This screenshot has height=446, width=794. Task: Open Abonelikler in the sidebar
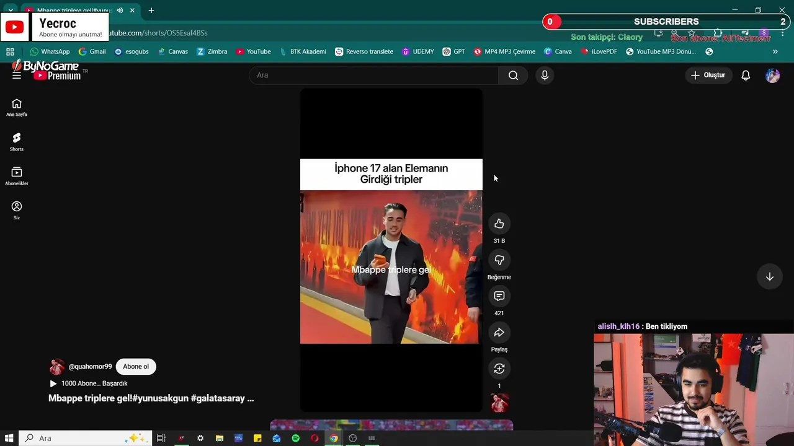pos(17,176)
